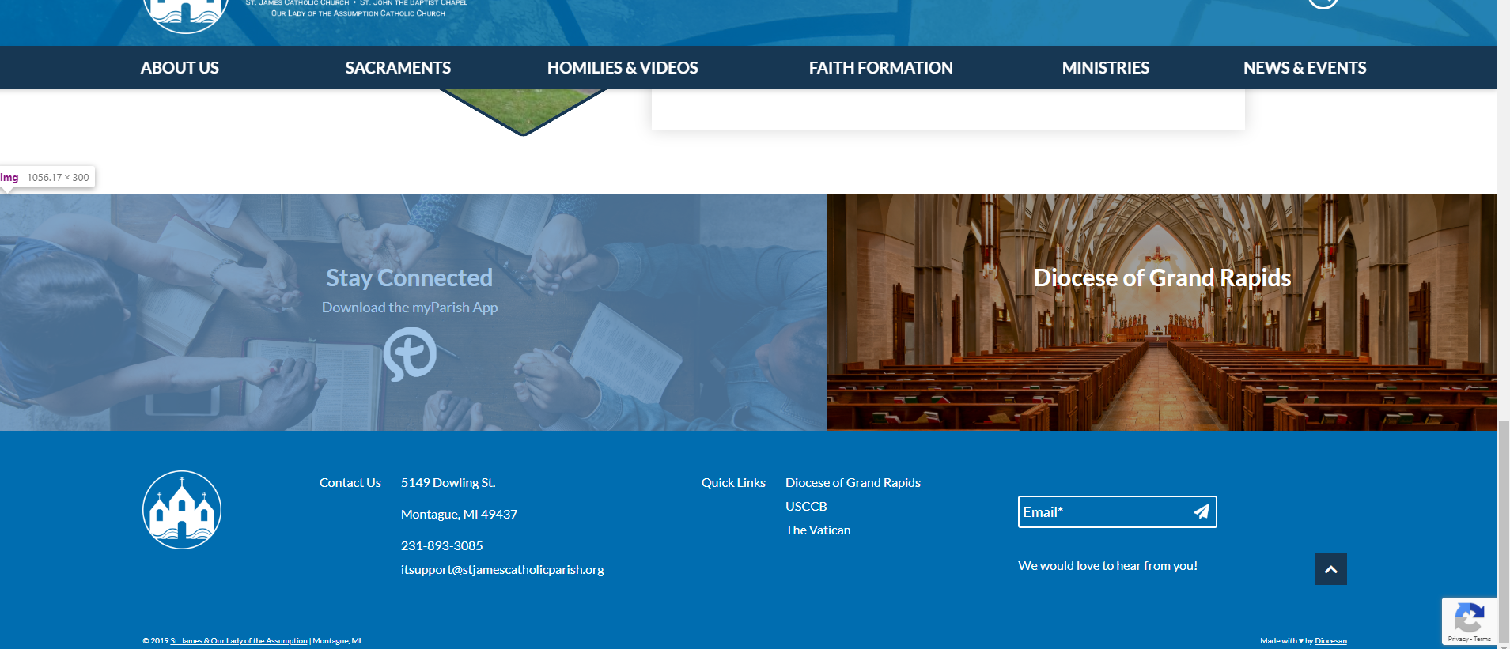The width and height of the screenshot is (1510, 649).
Task: Click the Email input field
Action: click(x=1103, y=512)
